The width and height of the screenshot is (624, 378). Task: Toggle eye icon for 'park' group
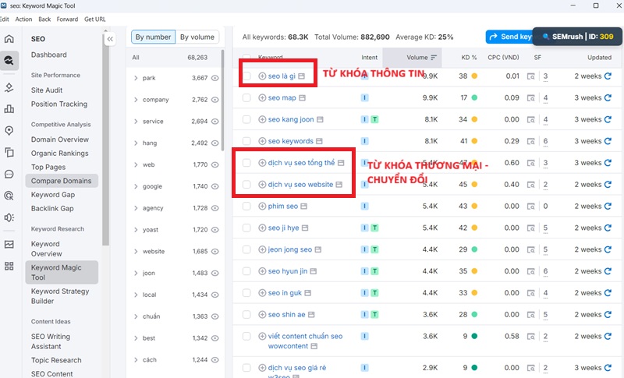tap(215, 78)
